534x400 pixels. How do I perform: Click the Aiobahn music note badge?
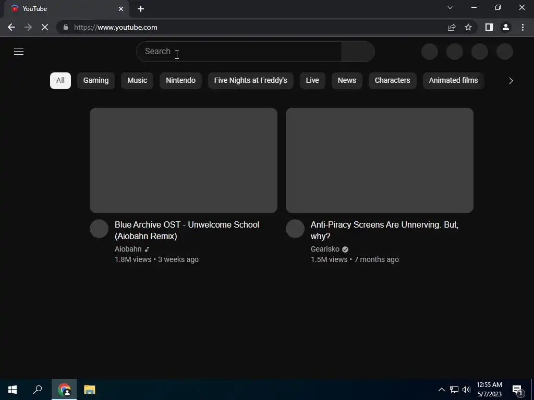point(147,249)
